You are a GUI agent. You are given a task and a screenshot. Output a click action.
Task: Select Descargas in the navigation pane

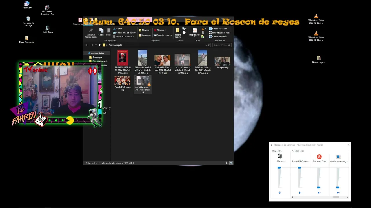pos(97,57)
